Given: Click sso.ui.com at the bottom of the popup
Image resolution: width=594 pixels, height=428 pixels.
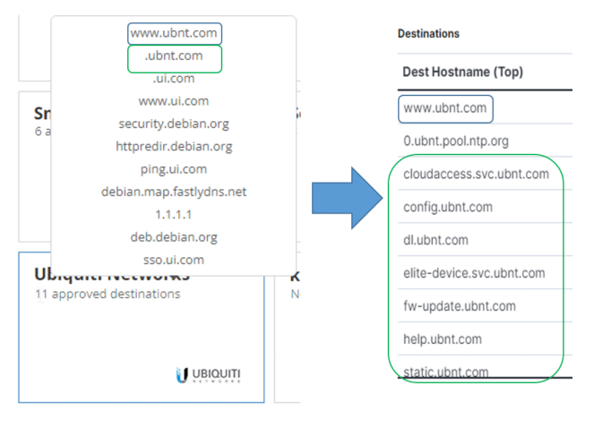Looking at the screenshot, I should coord(174,261).
